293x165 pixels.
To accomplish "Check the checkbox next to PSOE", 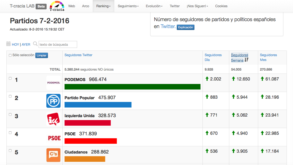I will [x=10, y=132].
